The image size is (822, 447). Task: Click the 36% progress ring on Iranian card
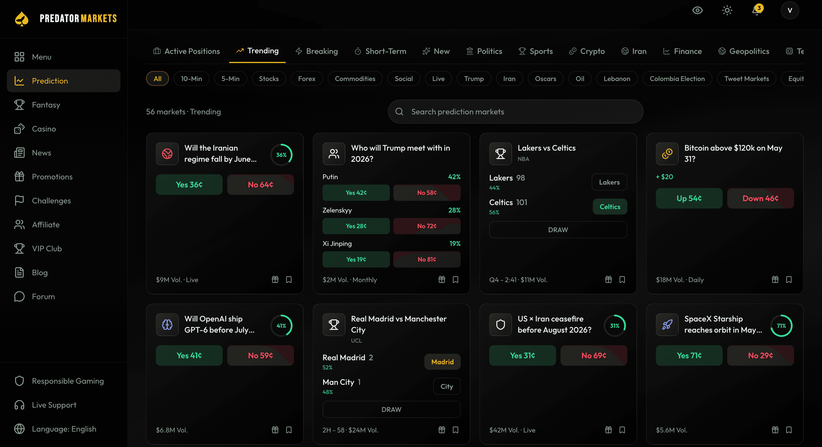pos(281,155)
